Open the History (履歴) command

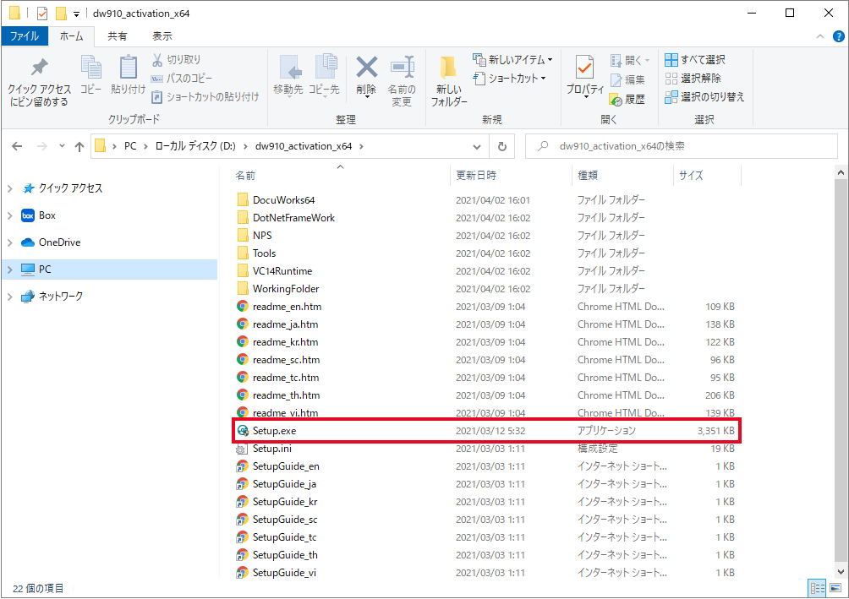(627, 99)
